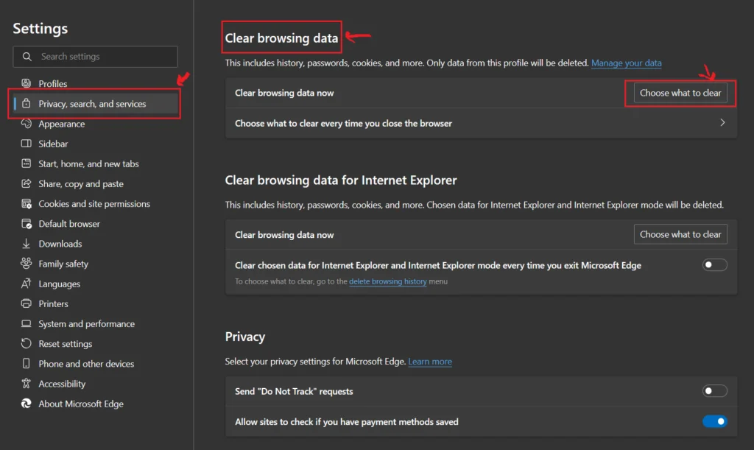Click the Microsoft Edge logo icon
The image size is (754, 450).
[27, 404]
